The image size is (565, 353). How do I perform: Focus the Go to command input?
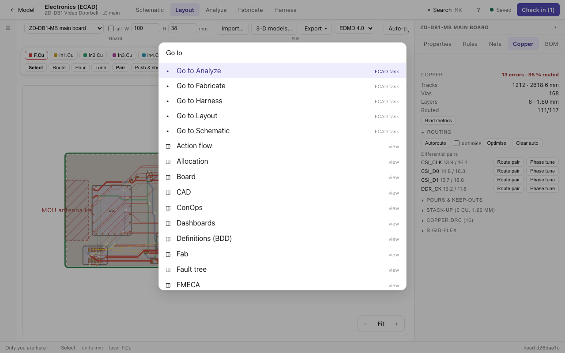pyautogui.click(x=282, y=53)
